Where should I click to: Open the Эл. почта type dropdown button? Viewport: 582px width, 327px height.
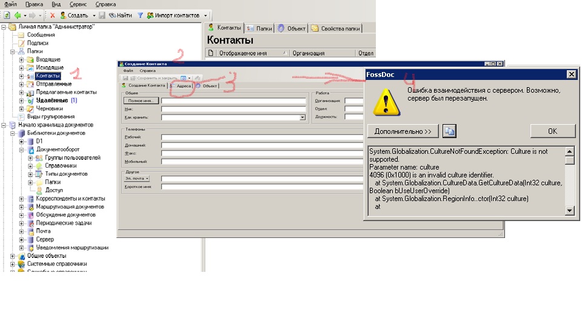tap(137, 178)
